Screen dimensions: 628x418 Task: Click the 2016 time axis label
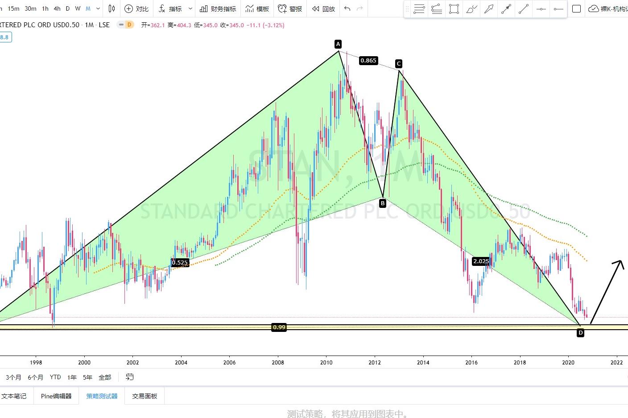point(471,362)
